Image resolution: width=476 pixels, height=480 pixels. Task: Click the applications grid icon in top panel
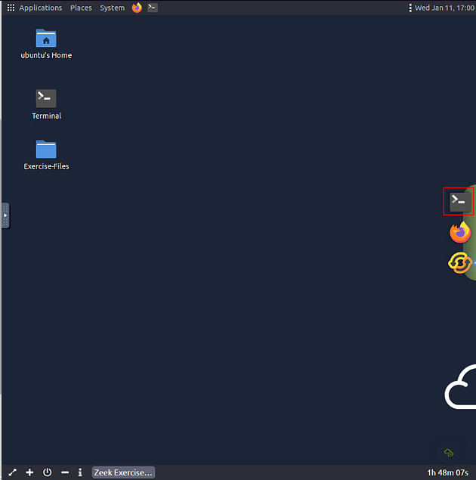(11, 8)
